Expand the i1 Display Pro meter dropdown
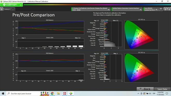This screenshot has height=96, width=171. pyautogui.click(x=109, y=9)
